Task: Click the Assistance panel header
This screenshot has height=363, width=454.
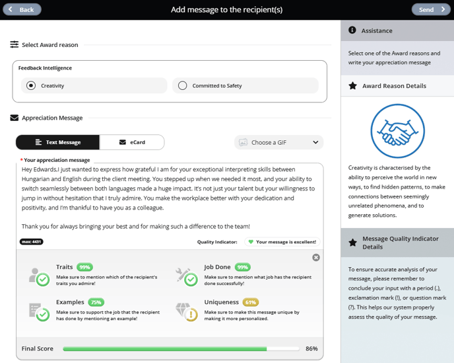Action: (x=397, y=30)
